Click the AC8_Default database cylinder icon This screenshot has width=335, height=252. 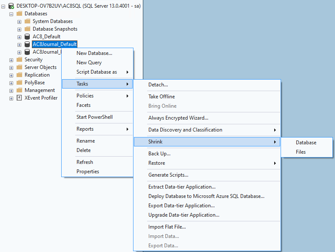pyautogui.click(x=27, y=37)
